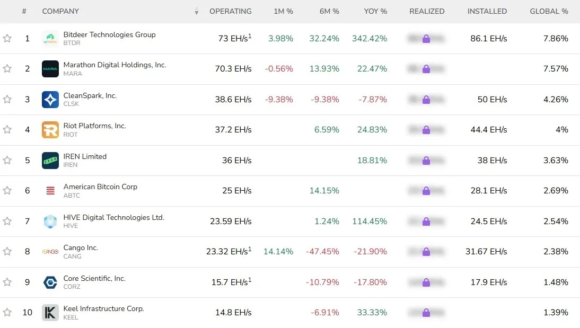Click the Riot Platforms logo icon
The image size is (580, 328).
click(50, 130)
